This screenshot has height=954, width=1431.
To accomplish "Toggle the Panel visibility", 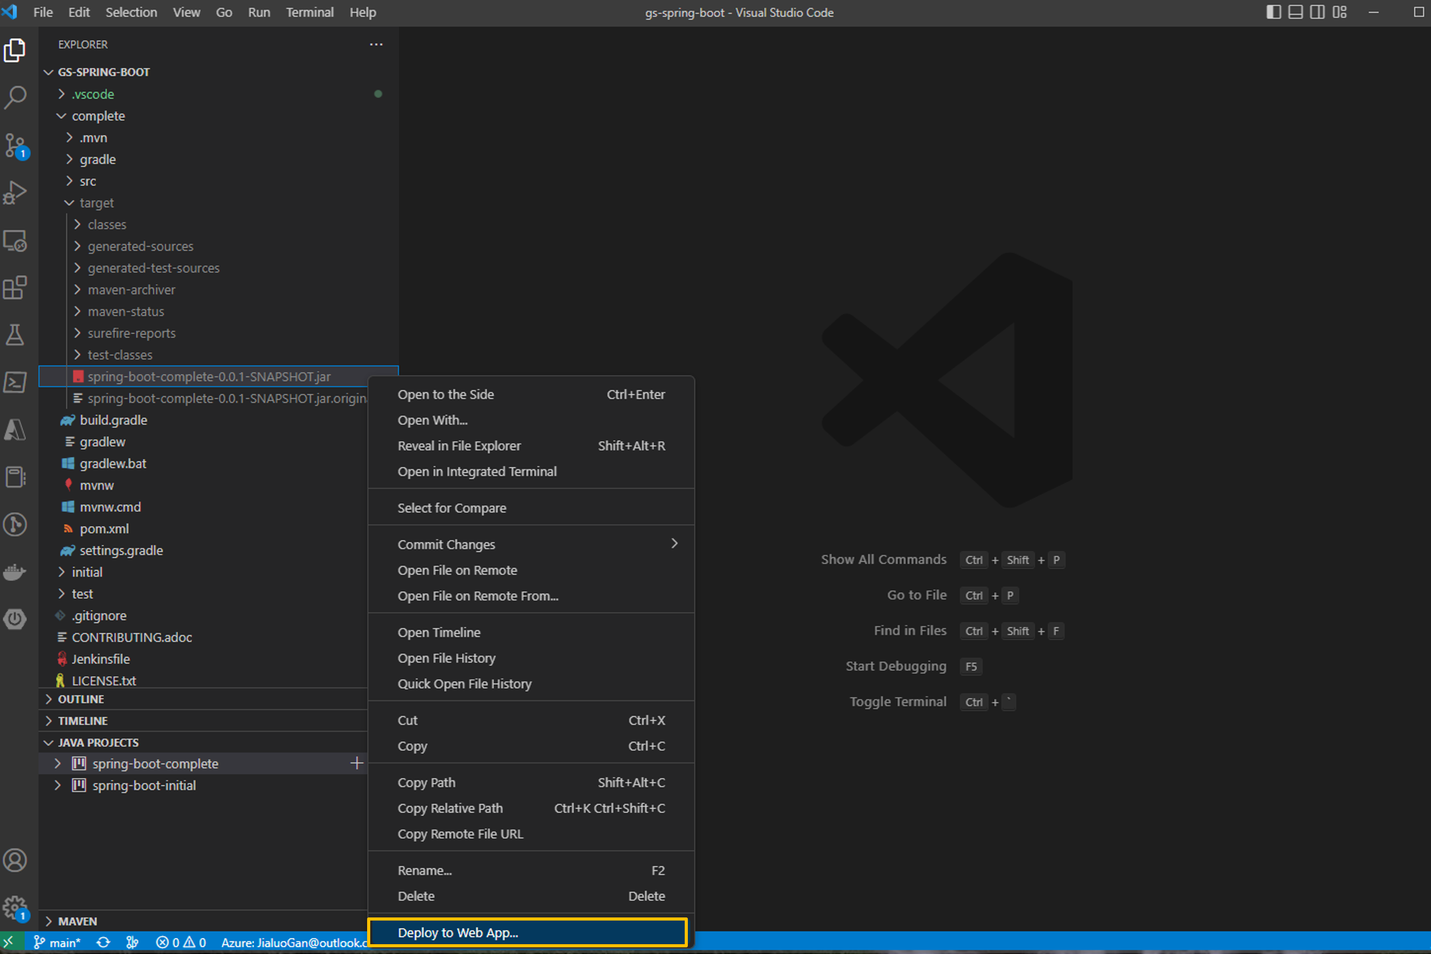I will click(x=1295, y=12).
